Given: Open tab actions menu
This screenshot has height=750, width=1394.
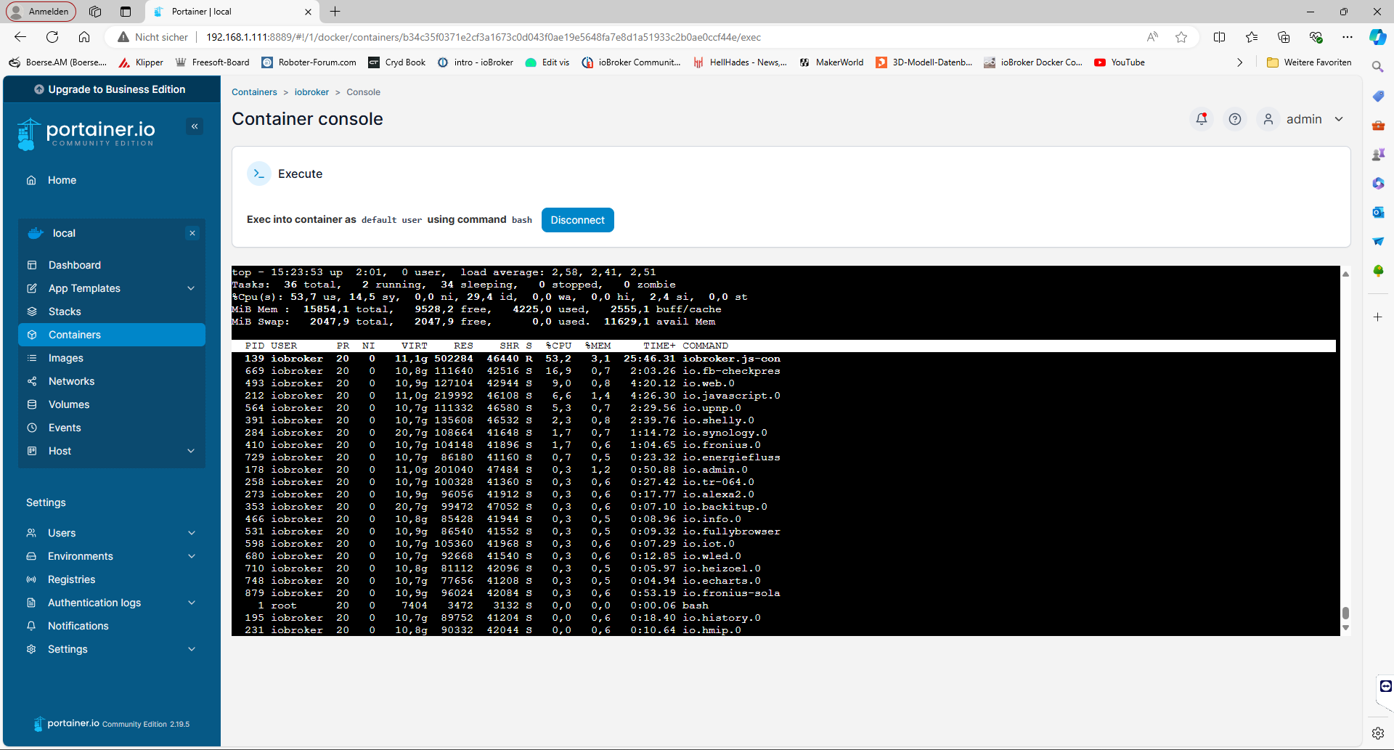Looking at the screenshot, I should click(x=126, y=12).
